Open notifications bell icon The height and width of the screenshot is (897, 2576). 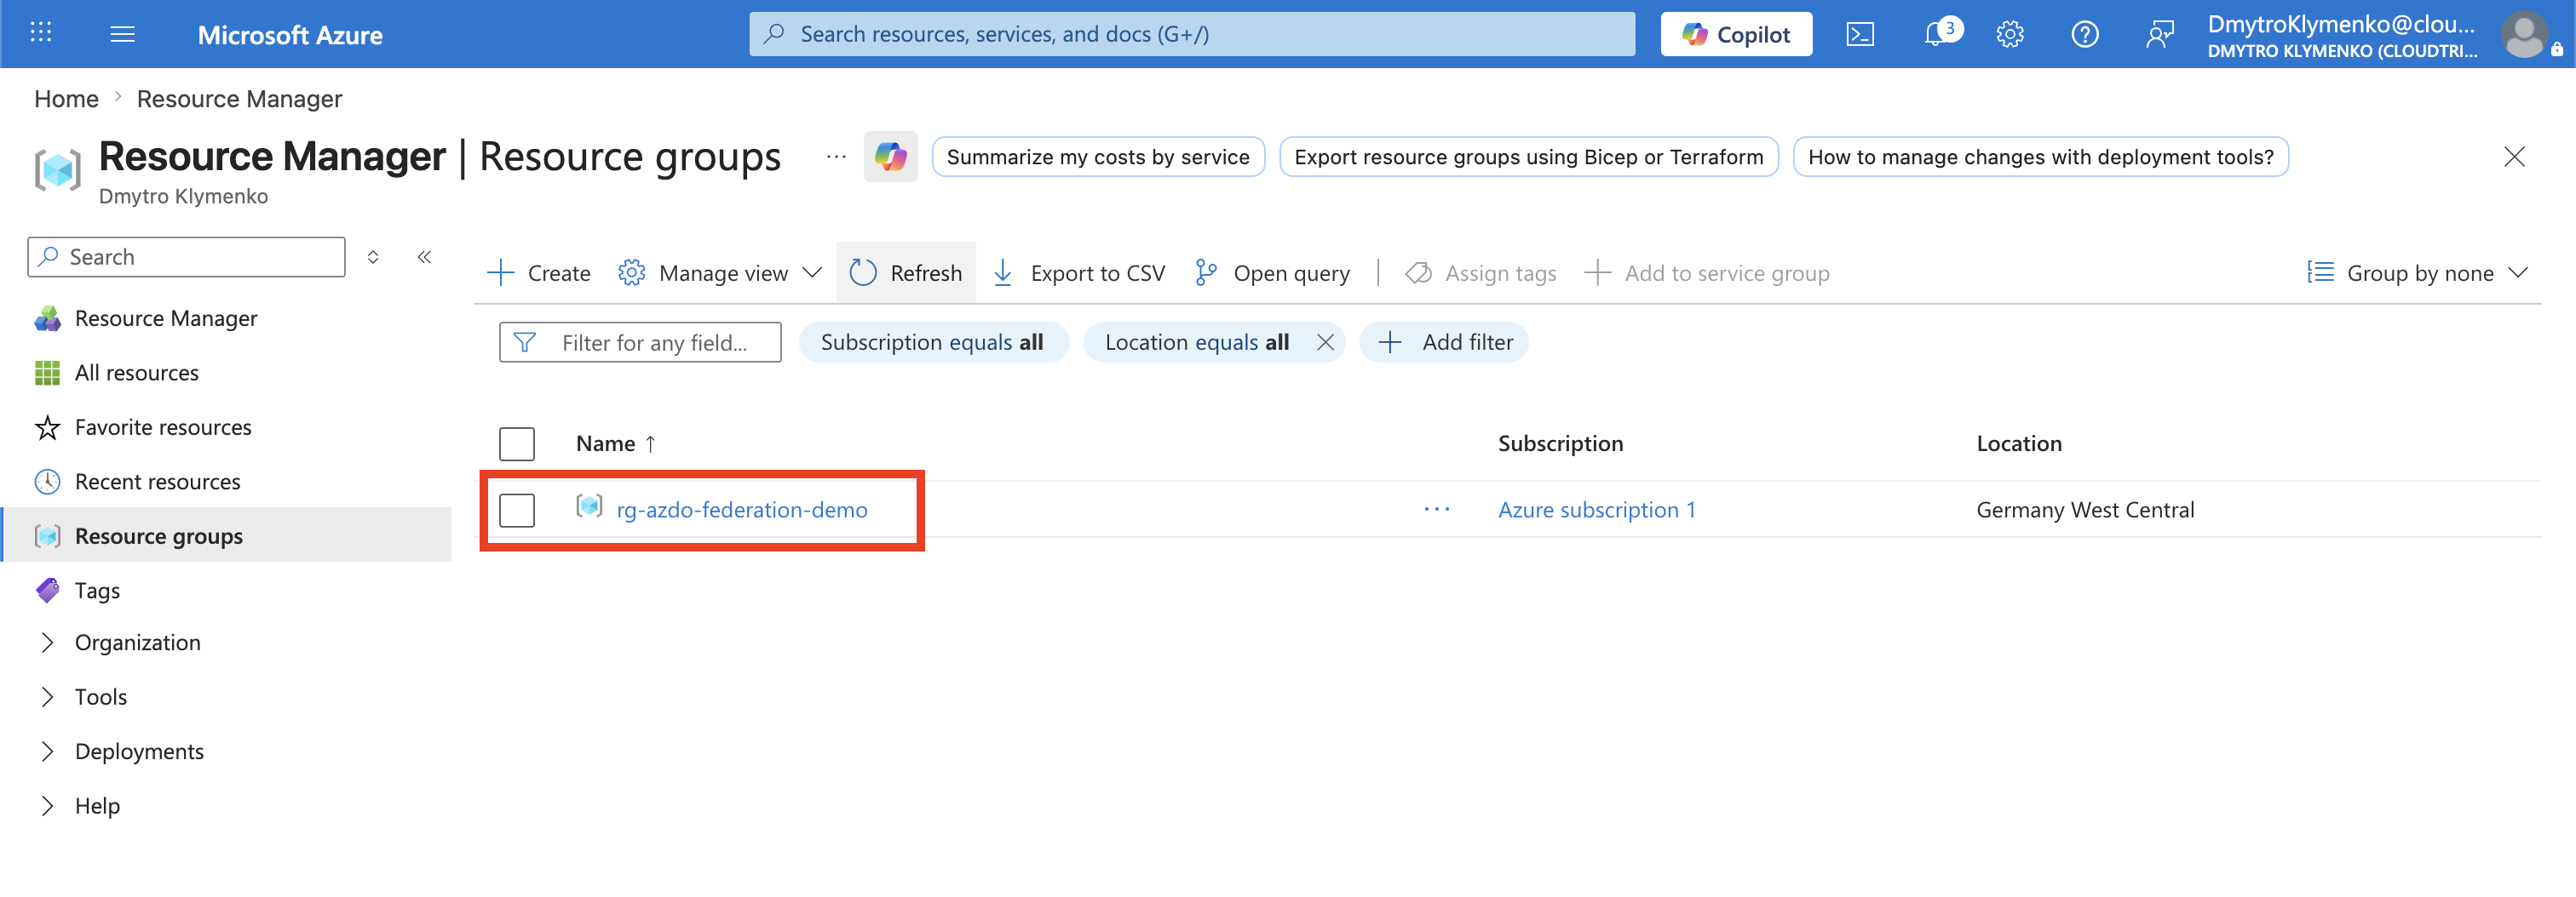[x=1936, y=34]
